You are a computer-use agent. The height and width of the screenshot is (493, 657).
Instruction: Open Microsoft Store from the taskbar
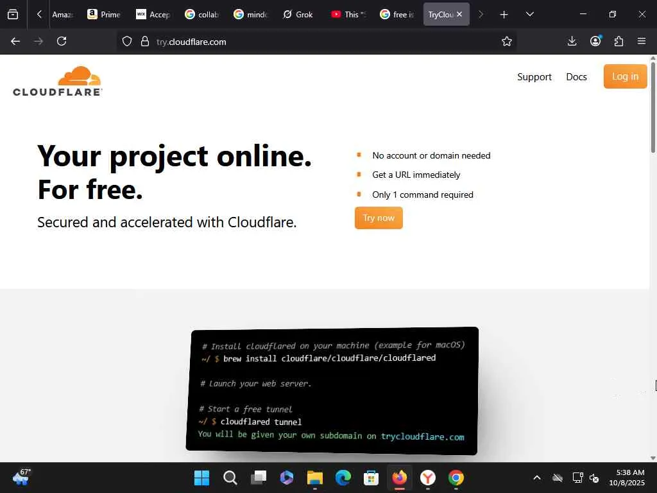(371, 478)
